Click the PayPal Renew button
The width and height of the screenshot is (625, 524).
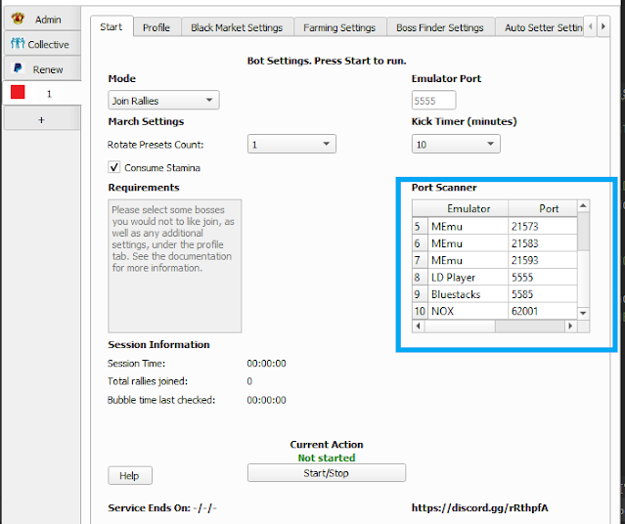[42, 69]
